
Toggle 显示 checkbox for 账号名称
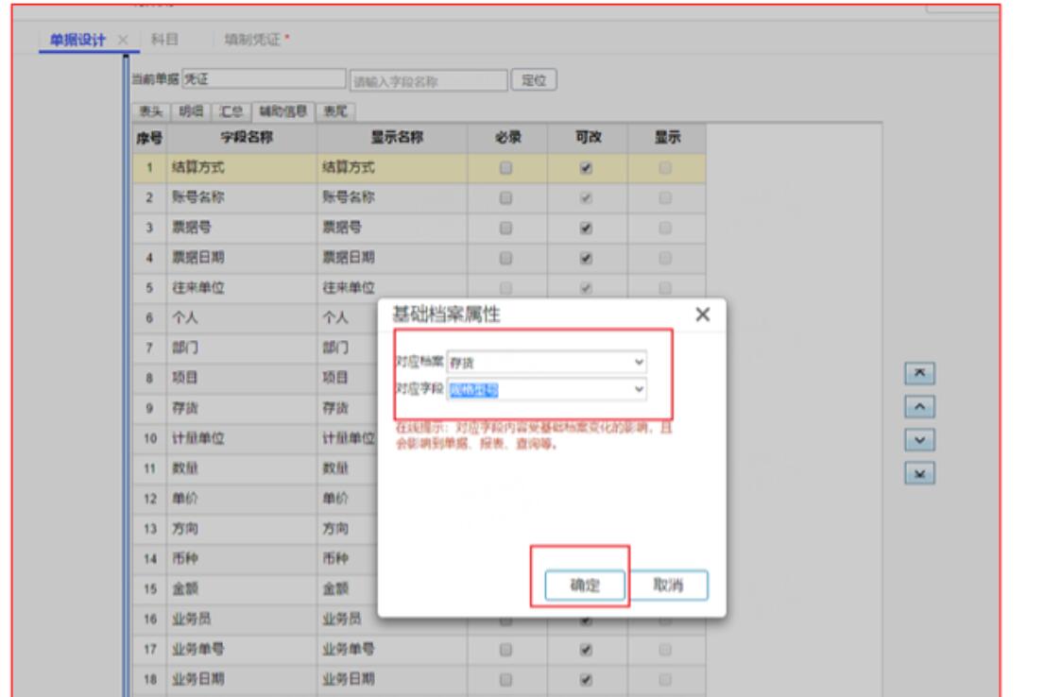pyautogui.click(x=665, y=197)
